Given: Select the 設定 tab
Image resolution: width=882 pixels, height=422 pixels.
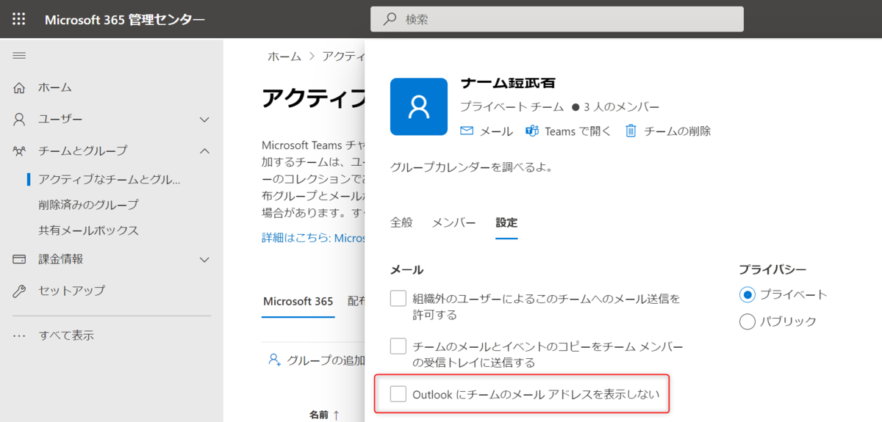Looking at the screenshot, I should [x=506, y=222].
